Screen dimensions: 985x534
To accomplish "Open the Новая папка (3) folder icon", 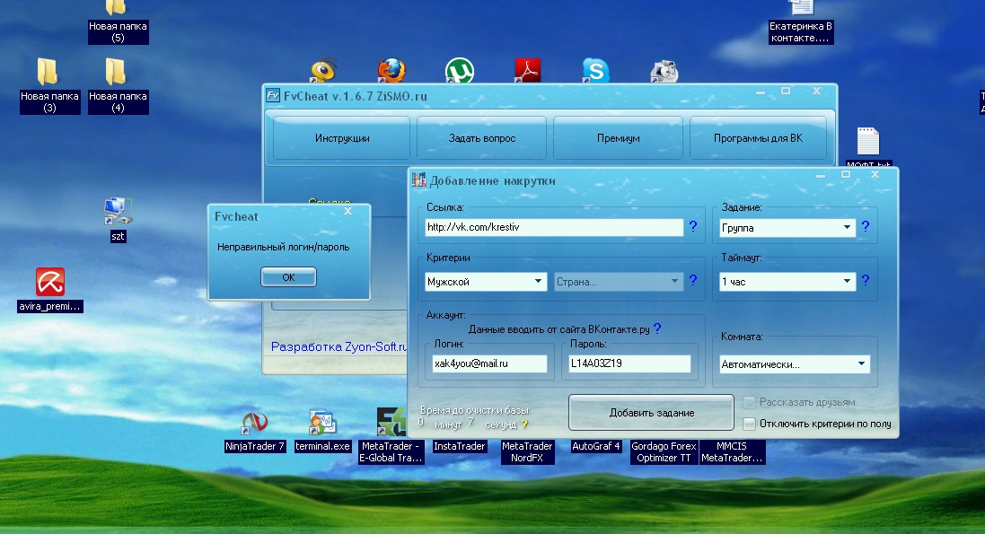I will pos(48,72).
